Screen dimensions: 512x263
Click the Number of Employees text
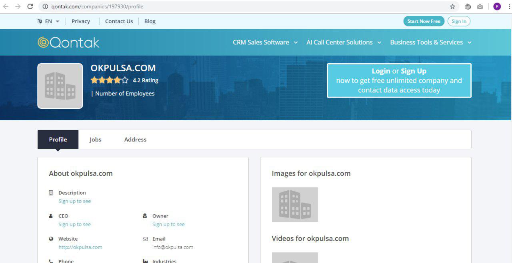pos(125,94)
